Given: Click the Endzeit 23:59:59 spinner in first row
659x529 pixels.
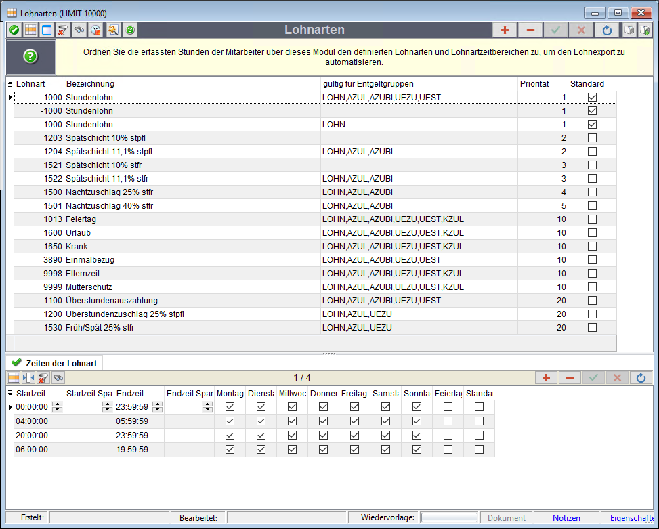Looking at the screenshot, I should (158, 407).
